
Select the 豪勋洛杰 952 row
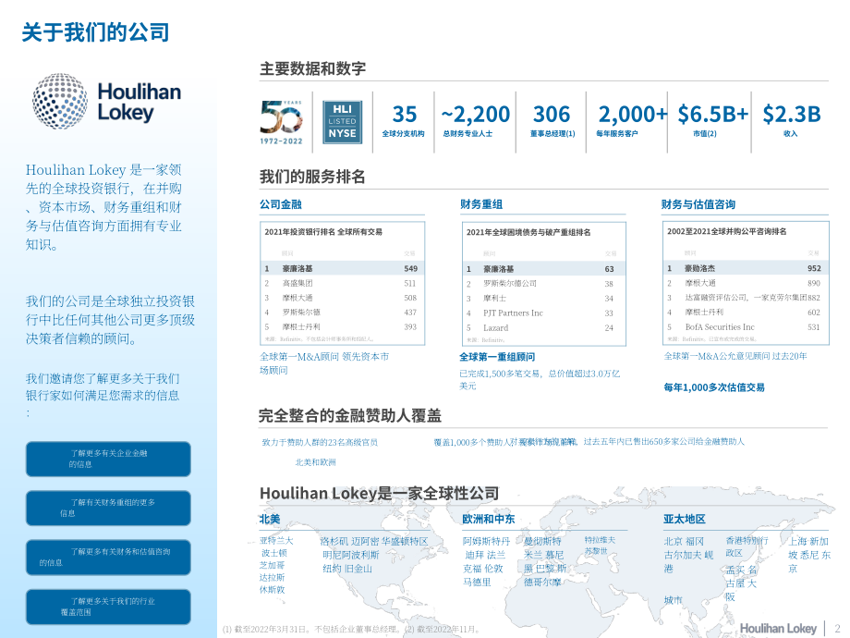746,268
